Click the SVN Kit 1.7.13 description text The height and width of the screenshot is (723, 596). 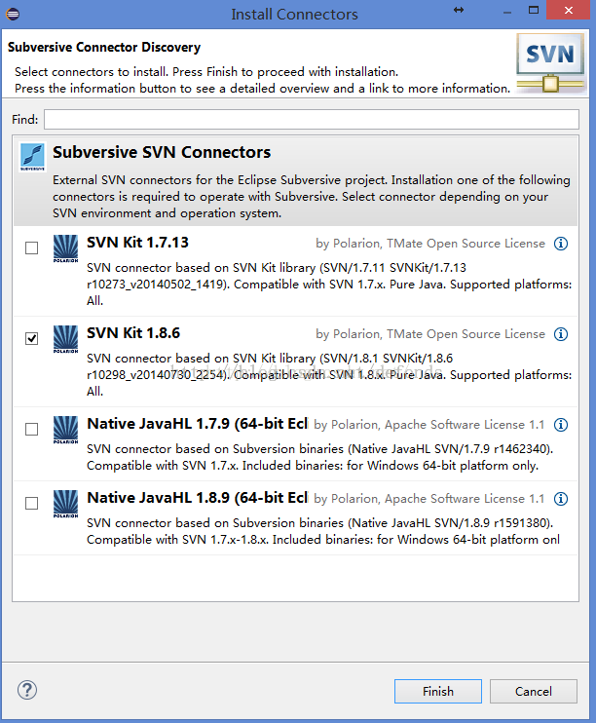click(329, 285)
